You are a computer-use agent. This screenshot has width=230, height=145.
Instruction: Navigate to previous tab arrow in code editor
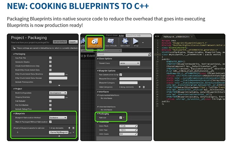156,36
